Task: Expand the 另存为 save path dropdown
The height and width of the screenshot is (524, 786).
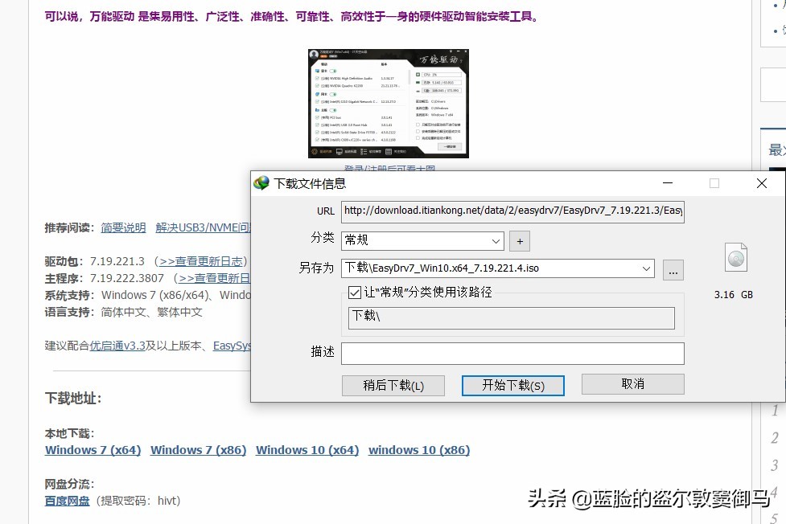Action: (648, 268)
